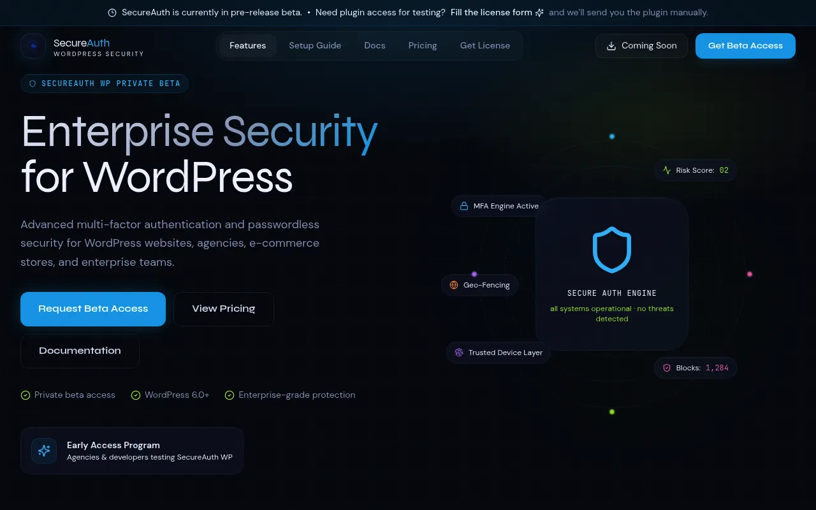The image size is (816, 510).
Task: Click the SECUREAUTH WP PRIVATE BETA badge
Action: point(105,84)
